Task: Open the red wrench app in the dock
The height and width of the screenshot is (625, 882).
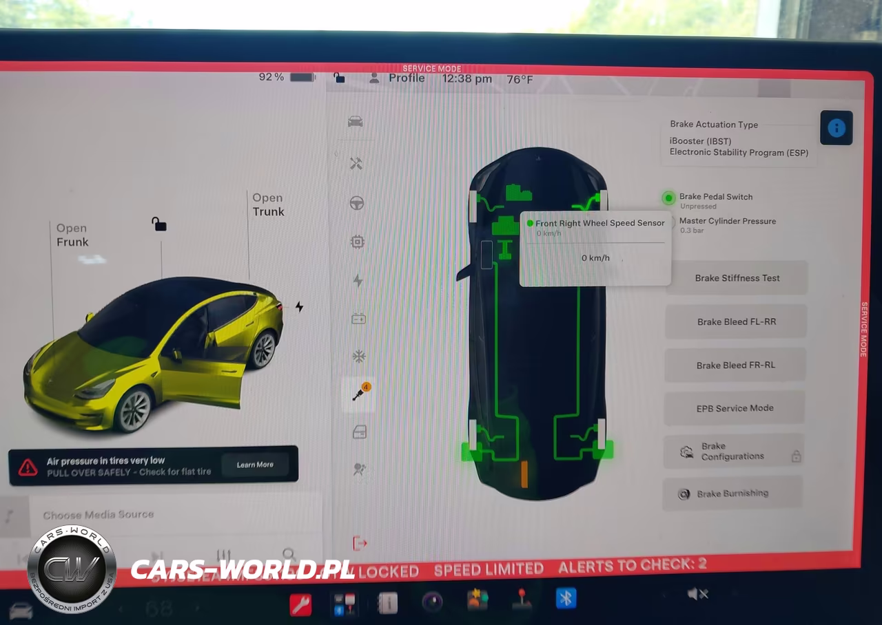Action: tap(300, 604)
